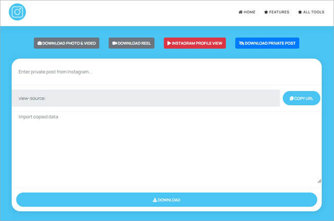Focus the 'Enter private post from Instagram' field
The height and width of the screenshot is (221, 334).
point(166,72)
